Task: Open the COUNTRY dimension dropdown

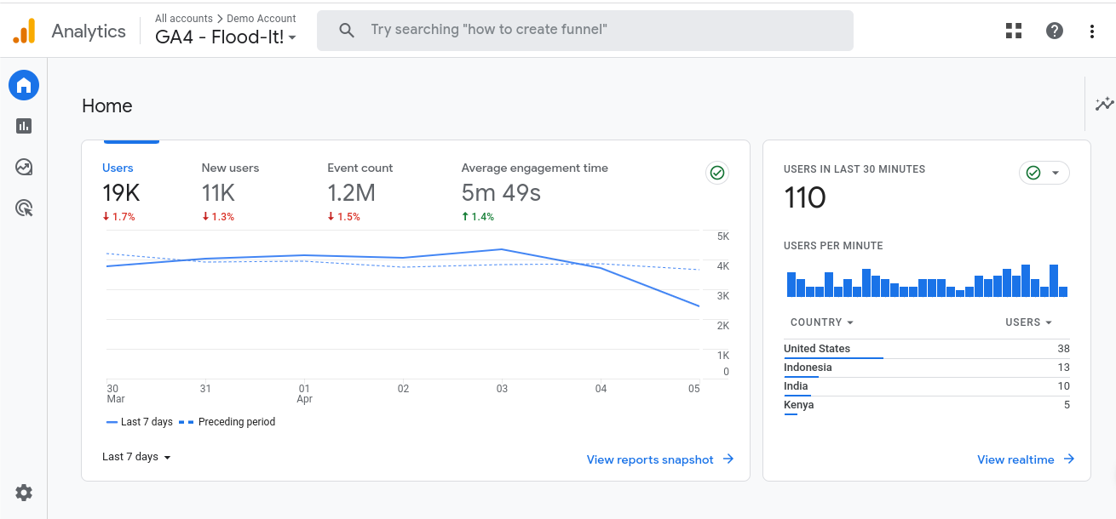Action: pos(820,322)
